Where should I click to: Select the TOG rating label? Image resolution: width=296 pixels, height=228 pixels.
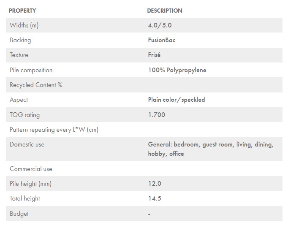click(25, 115)
